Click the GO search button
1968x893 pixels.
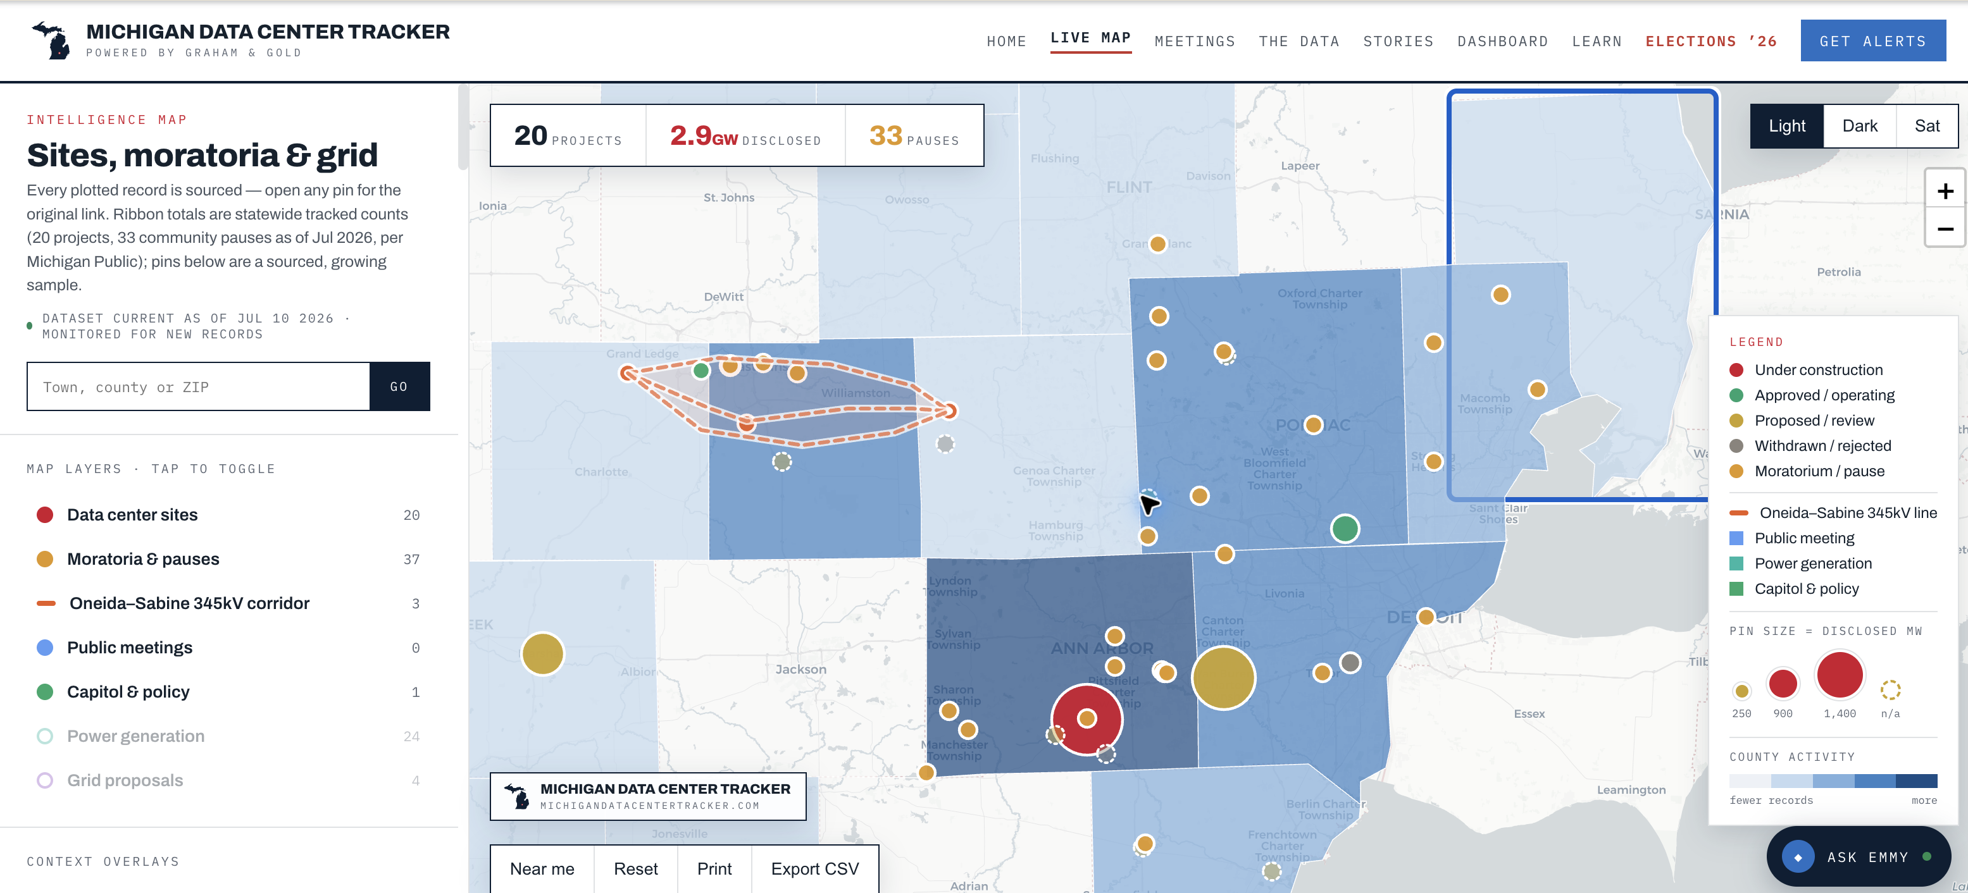point(399,387)
